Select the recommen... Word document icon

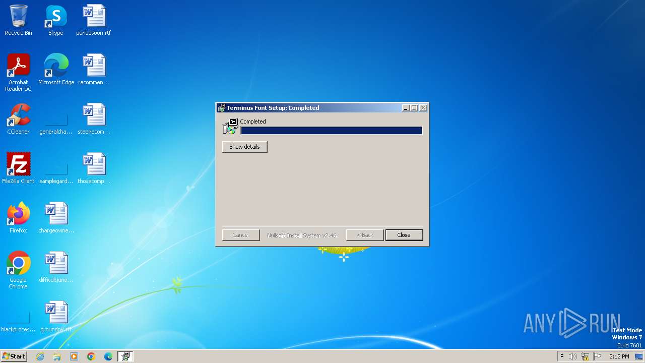coord(94,70)
